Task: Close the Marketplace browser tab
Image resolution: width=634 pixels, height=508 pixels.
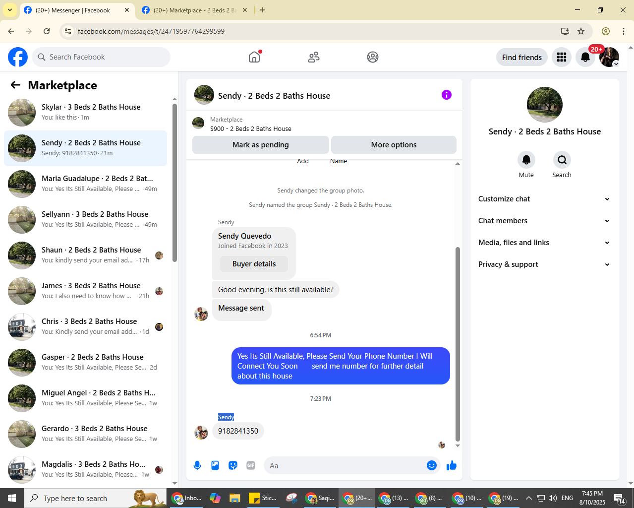Action: (245, 10)
